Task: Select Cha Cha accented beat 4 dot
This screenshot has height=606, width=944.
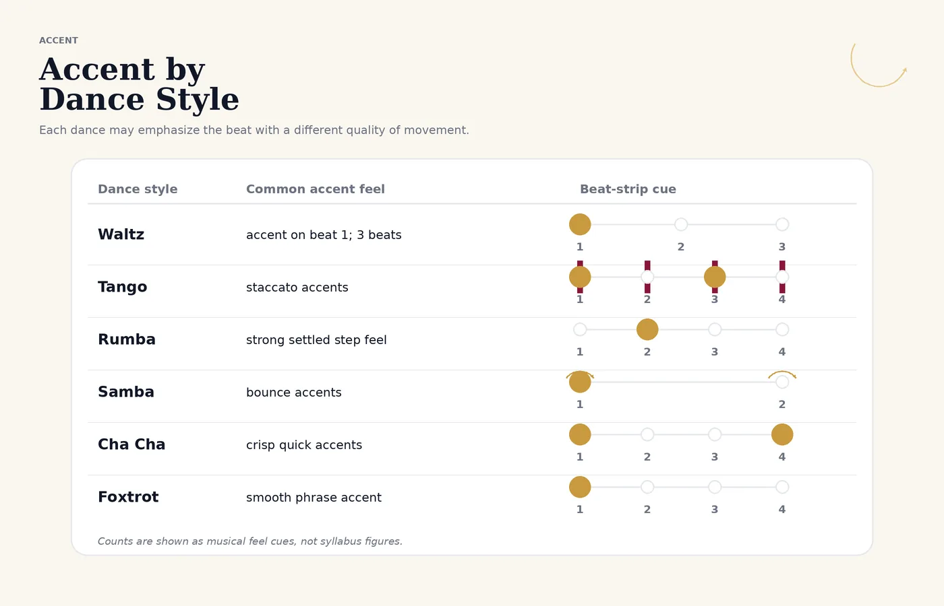Action: tap(782, 434)
